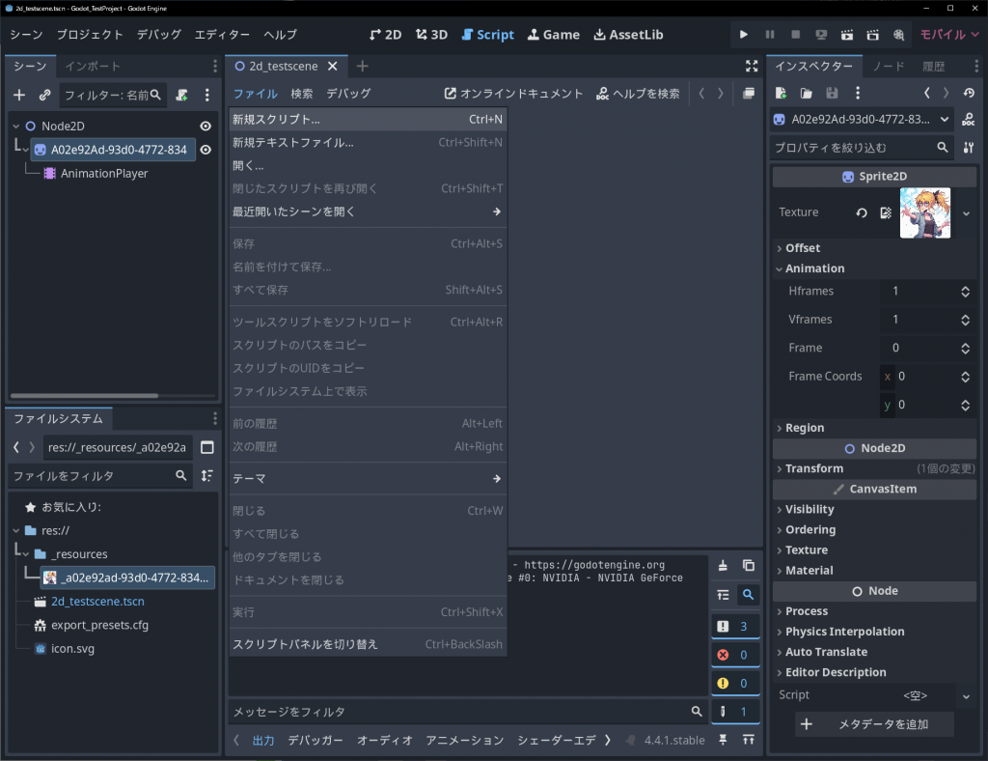The height and width of the screenshot is (761, 988).
Task: Click the instantiate child scene link icon
Action: pyautogui.click(x=44, y=95)
